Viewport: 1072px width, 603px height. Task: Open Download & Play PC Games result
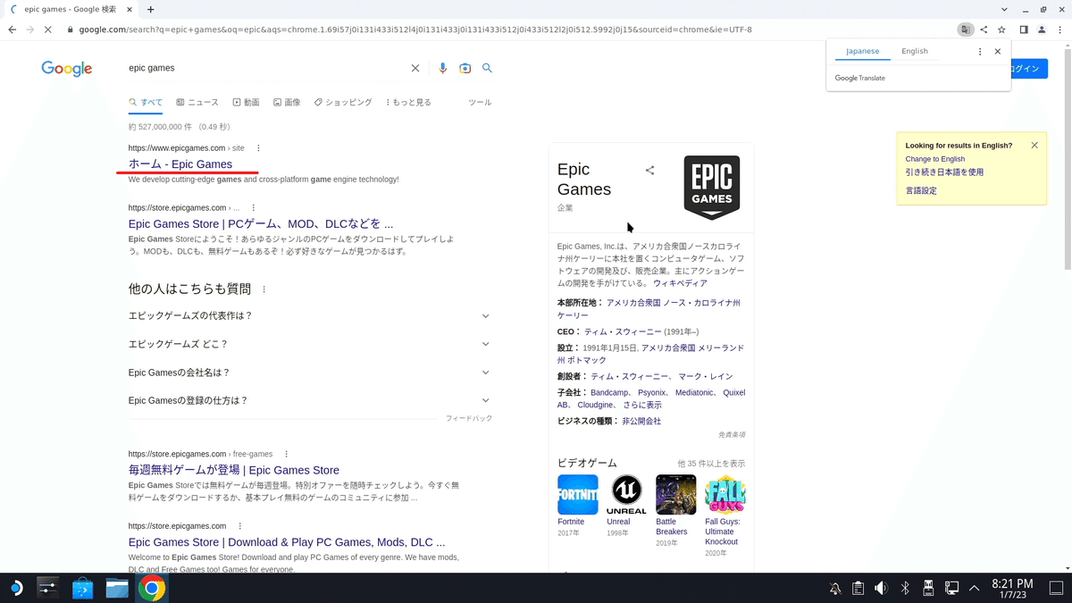click(287, 542)
